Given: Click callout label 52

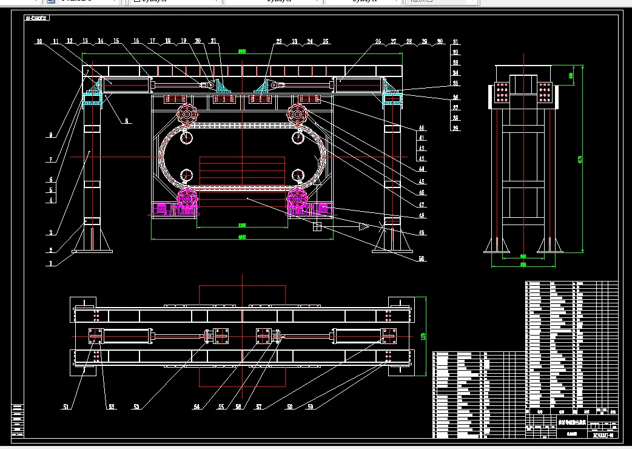Looking at the screenshot, I should point(112,407).
